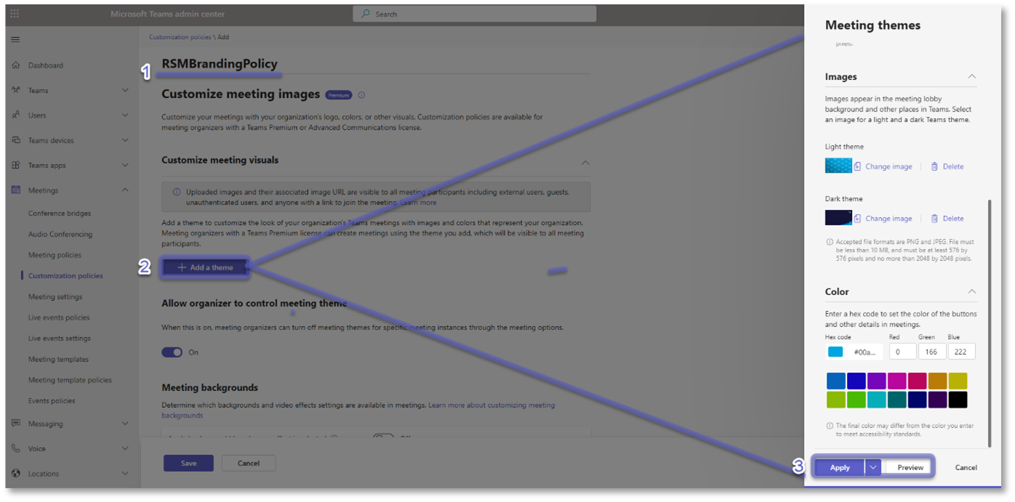Image resolution: width=1015 pixels, height=502 pixels.
Task: Pick the black color swatch
Action: point(958,400)
